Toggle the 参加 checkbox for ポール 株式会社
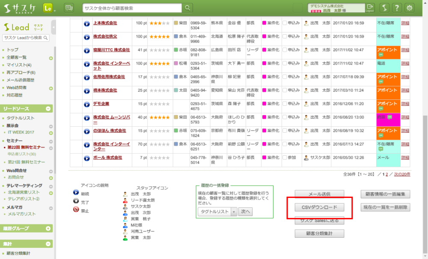Screen dimensions: 428x259 tap(285, 158)
